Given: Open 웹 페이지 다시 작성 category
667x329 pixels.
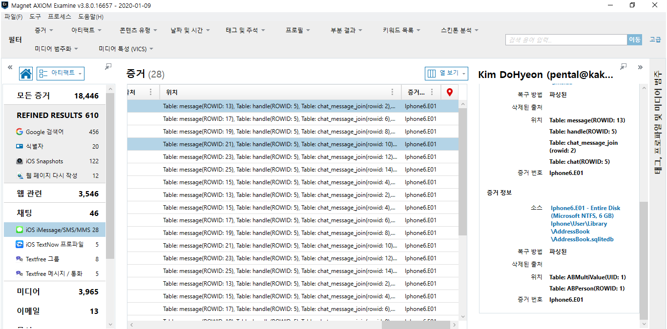Looking at the screenshot, I should (x=55, y=175).
